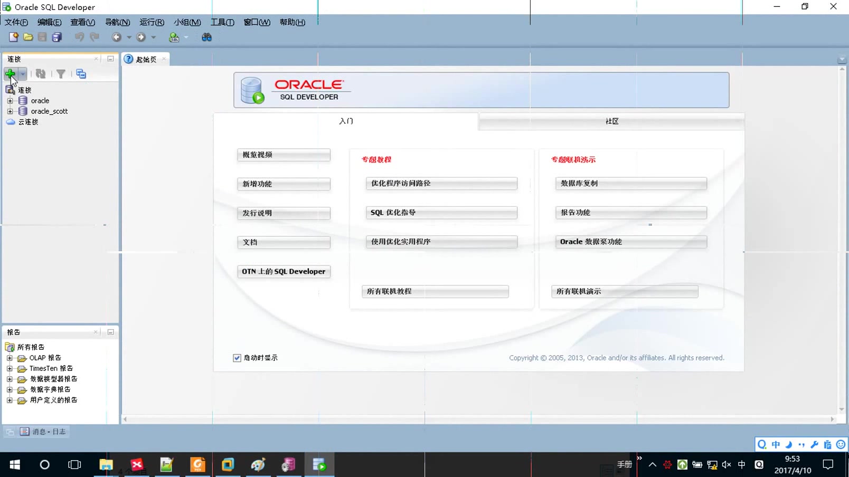Click the Save All toolbar icon
This screenshot has height=477, width=849.
point(56,37)
